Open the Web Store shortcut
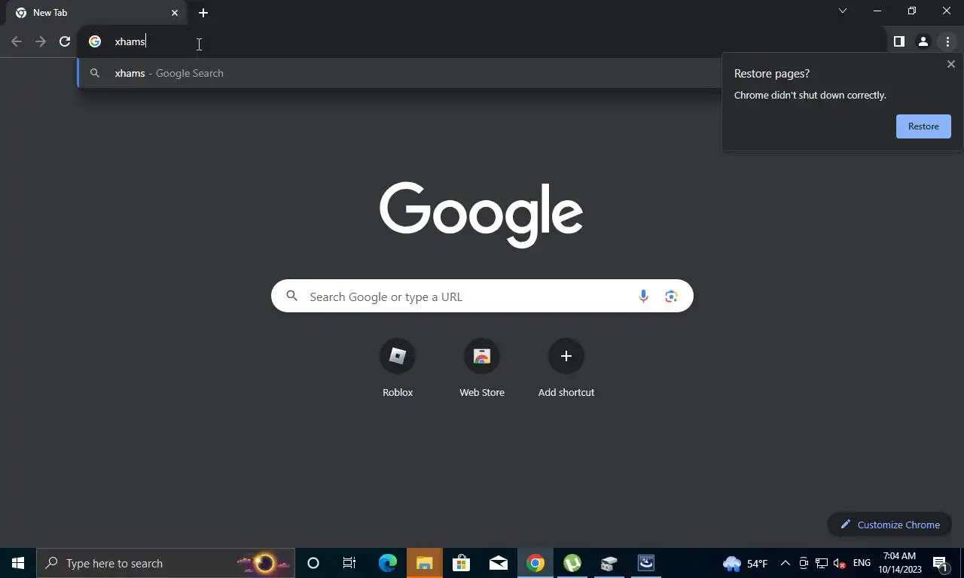 click(482, 369)
